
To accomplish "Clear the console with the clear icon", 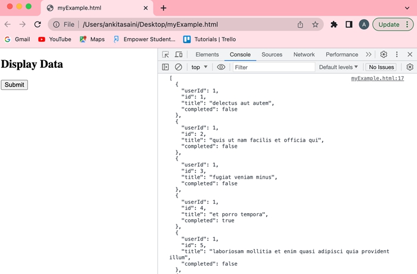I will (x=178, y=67).
